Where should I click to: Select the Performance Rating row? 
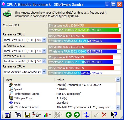point(60,94)
